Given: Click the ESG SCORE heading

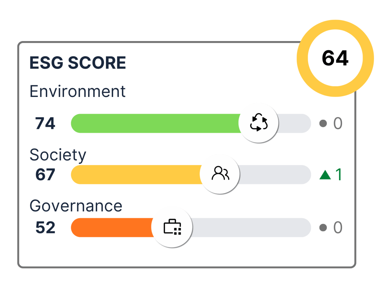Looking at the screenshot, I should (x=78, y=63).
